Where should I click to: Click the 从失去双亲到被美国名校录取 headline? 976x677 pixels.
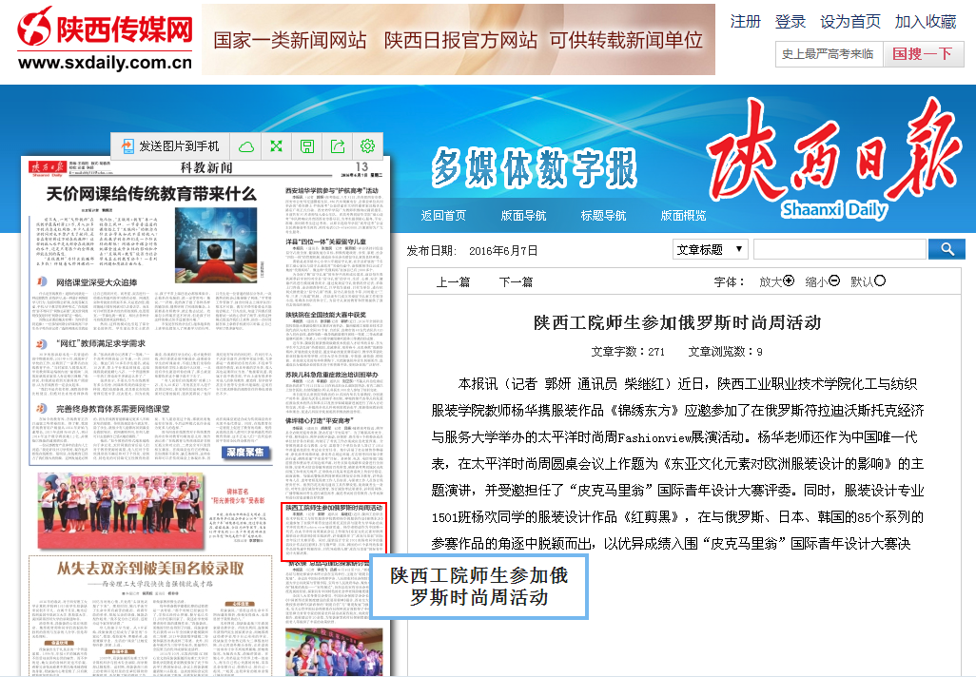[150, 569]
